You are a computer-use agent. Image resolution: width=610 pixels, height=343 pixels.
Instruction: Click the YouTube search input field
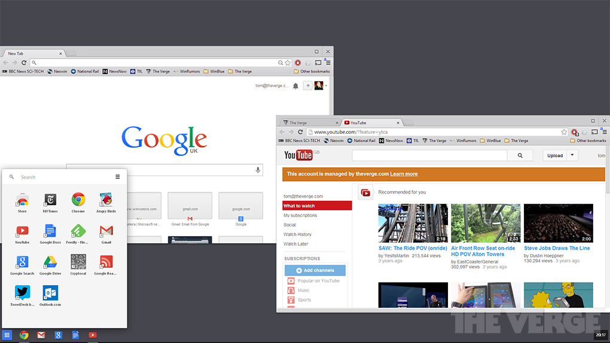429,155
